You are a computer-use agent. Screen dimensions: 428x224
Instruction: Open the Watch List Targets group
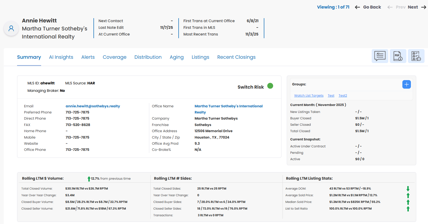pyautogui.click(x=309, y=96)
